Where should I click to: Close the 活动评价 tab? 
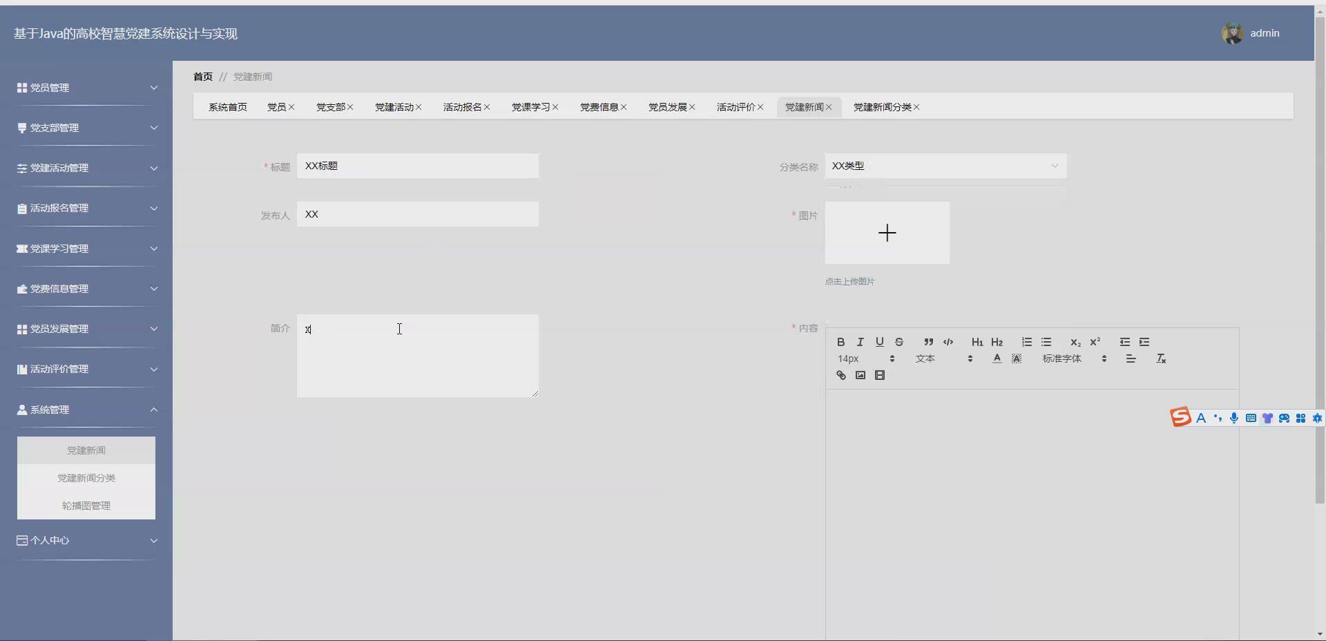760,107
